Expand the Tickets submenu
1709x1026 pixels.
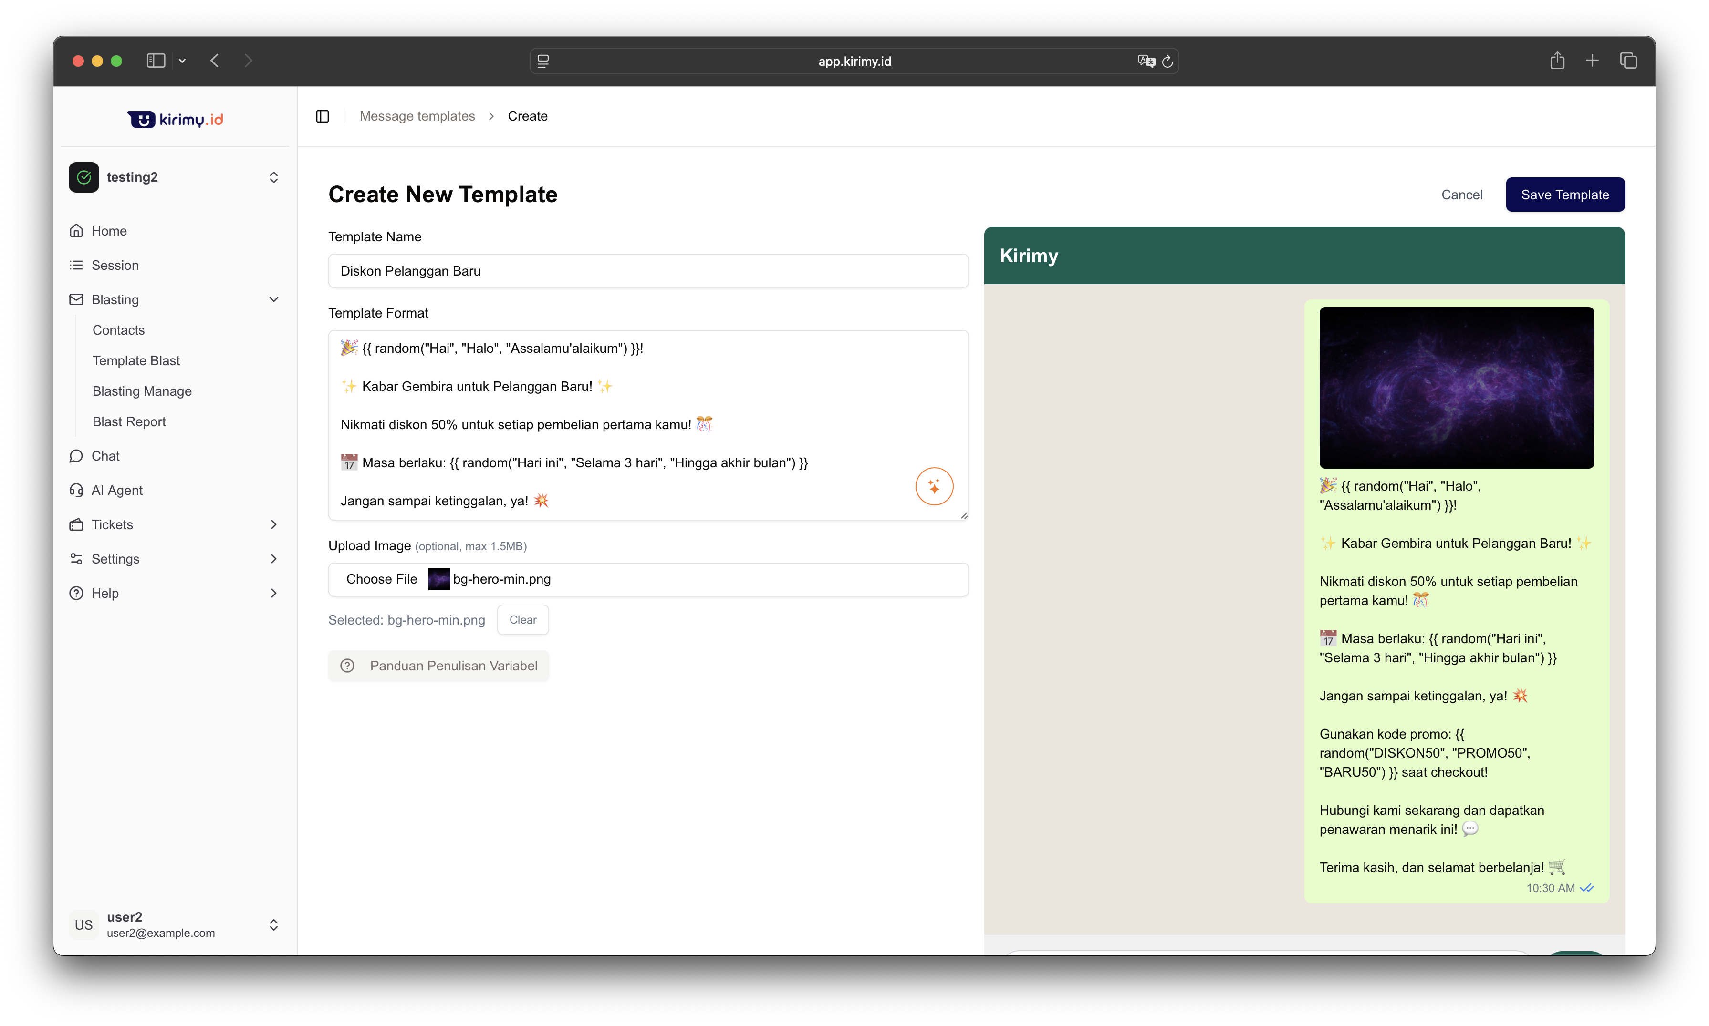(273, 525)
